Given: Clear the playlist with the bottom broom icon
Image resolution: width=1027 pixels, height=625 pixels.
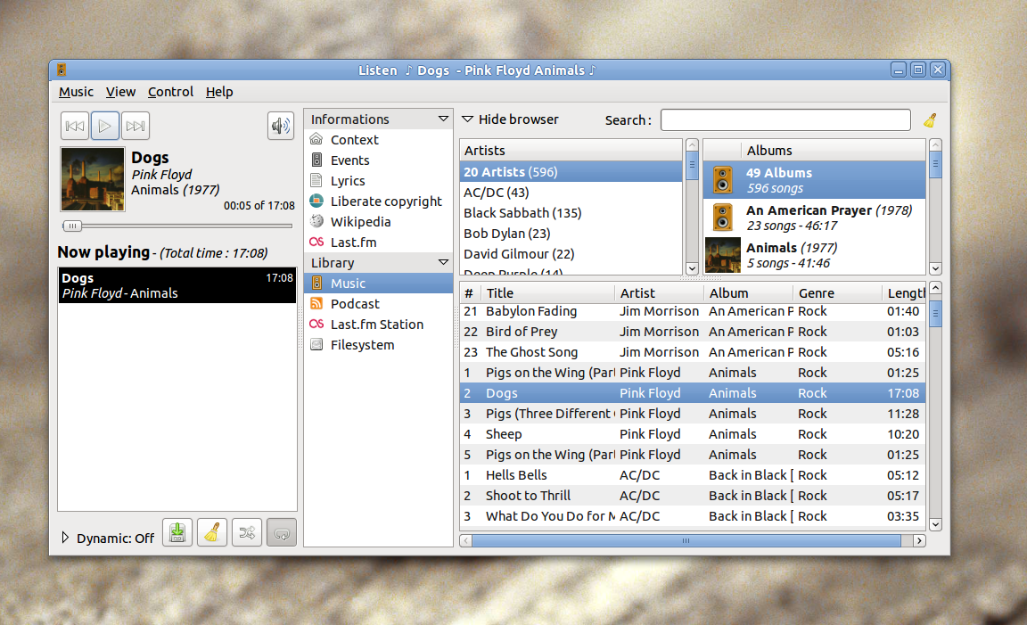Looking at the screenshot, I should click(211, 532).
